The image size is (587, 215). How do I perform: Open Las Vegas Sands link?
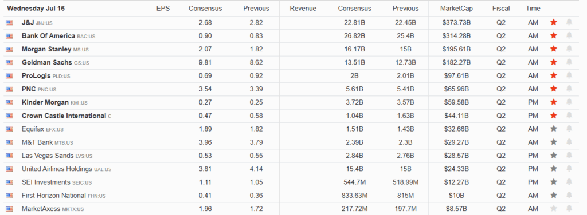(48, 156)
